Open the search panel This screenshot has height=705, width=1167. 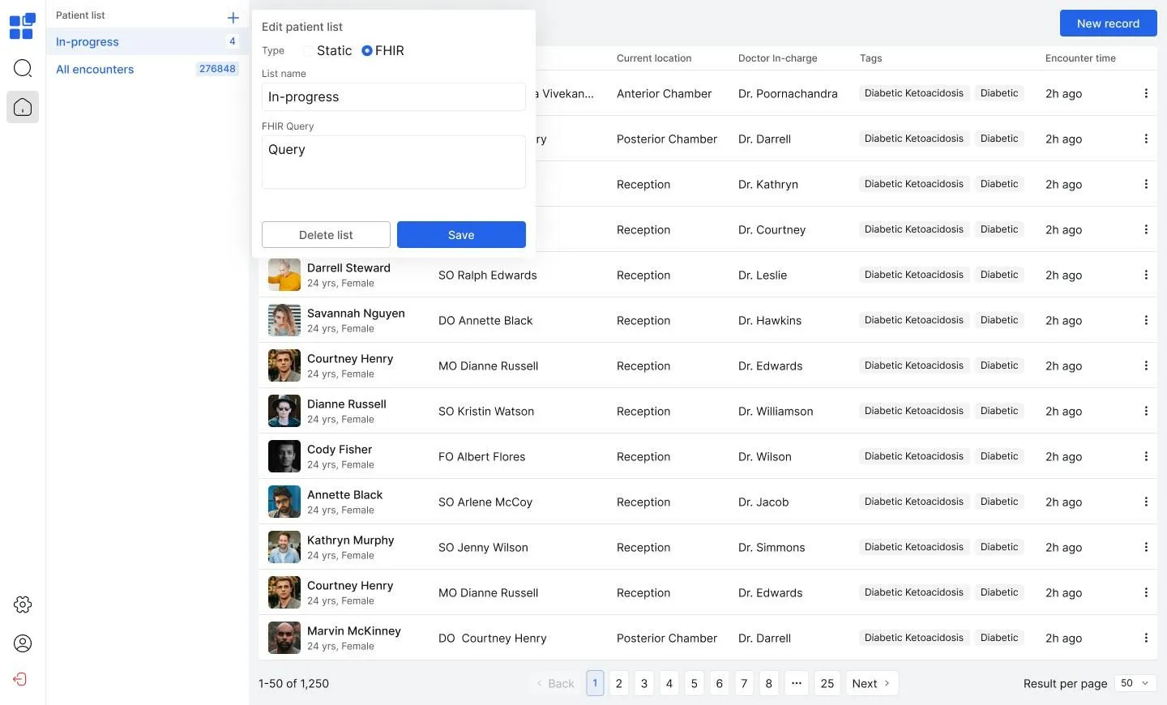coord(22,68)
